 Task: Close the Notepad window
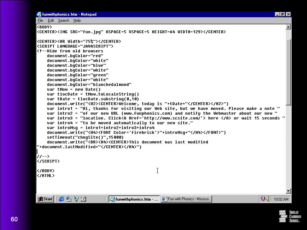coord(288,14)
